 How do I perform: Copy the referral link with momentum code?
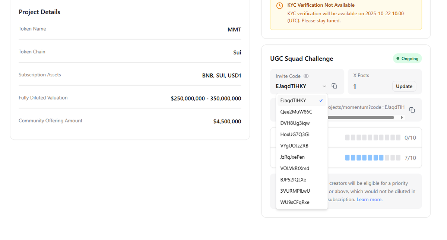point(412,110)
